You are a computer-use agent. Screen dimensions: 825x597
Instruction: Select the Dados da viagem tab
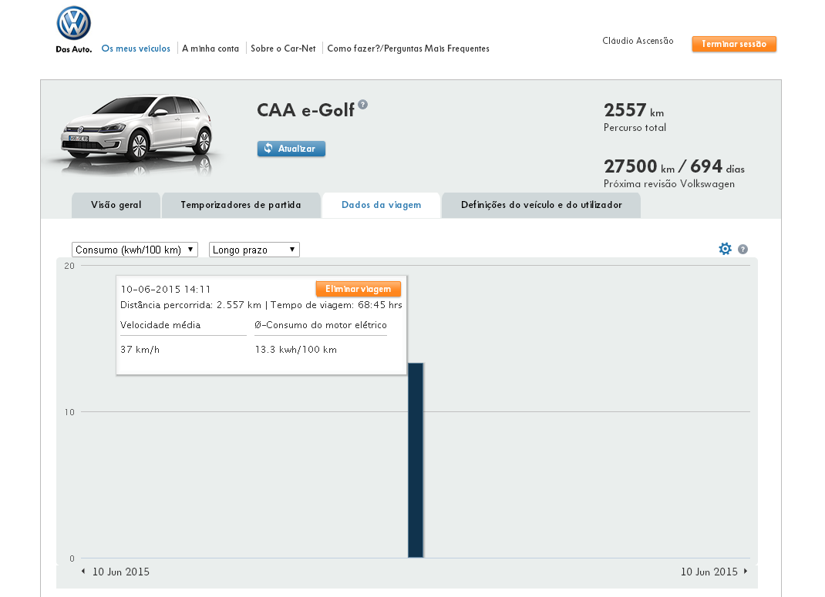[x=382, y=205]
